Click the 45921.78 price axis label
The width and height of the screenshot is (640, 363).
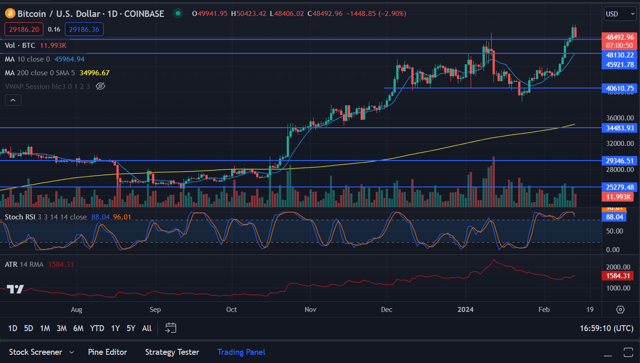[x=620, y=65]
